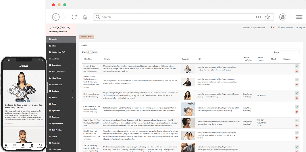Image resolution: width=306 pixels, height=152 pixels.
Task: Open Analytics in the sidebar
Action: coord(61,59)
